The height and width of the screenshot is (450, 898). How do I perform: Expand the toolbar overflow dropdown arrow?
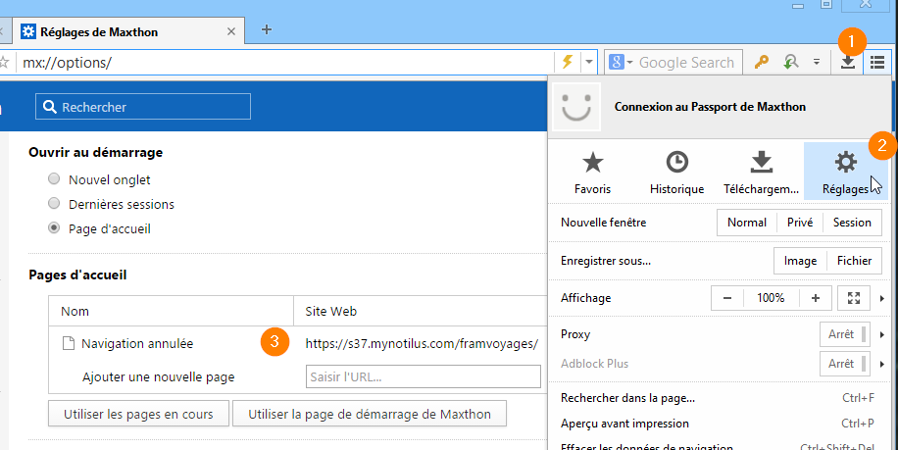817,62
